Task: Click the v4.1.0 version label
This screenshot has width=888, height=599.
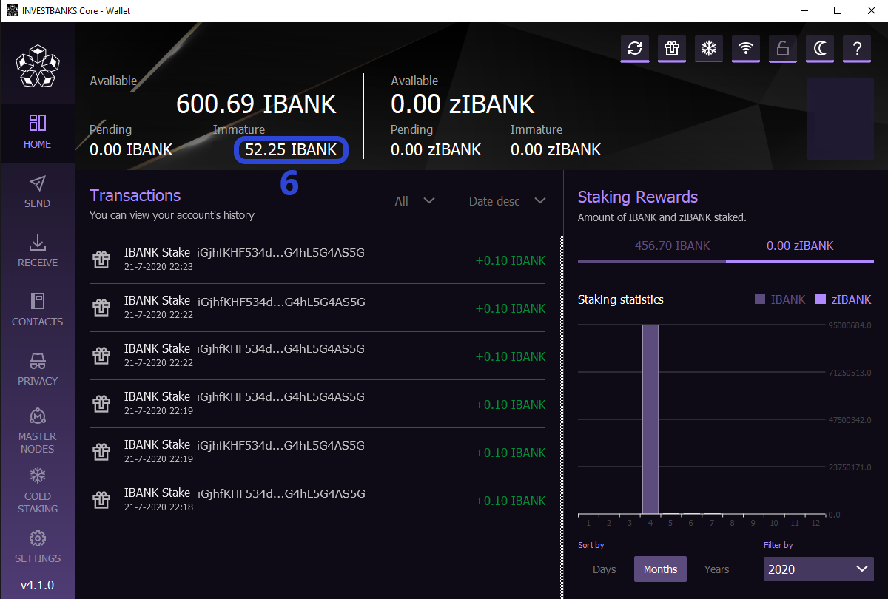Action: (37, 586)
